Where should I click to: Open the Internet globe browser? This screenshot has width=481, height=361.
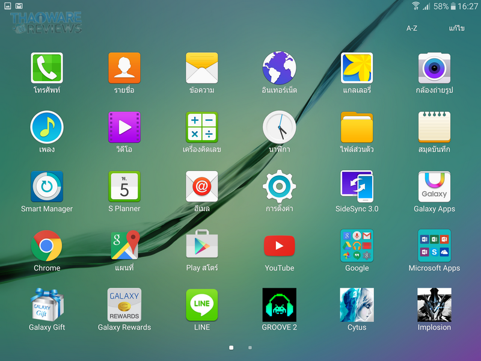click(x=279, y=68)
